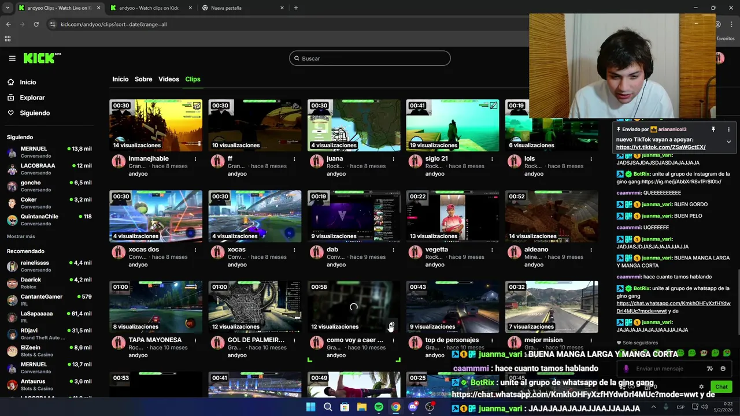Open options for the 'inmanejhable' clip
This screenshot has height=416, width=740.
pos(195,159)
